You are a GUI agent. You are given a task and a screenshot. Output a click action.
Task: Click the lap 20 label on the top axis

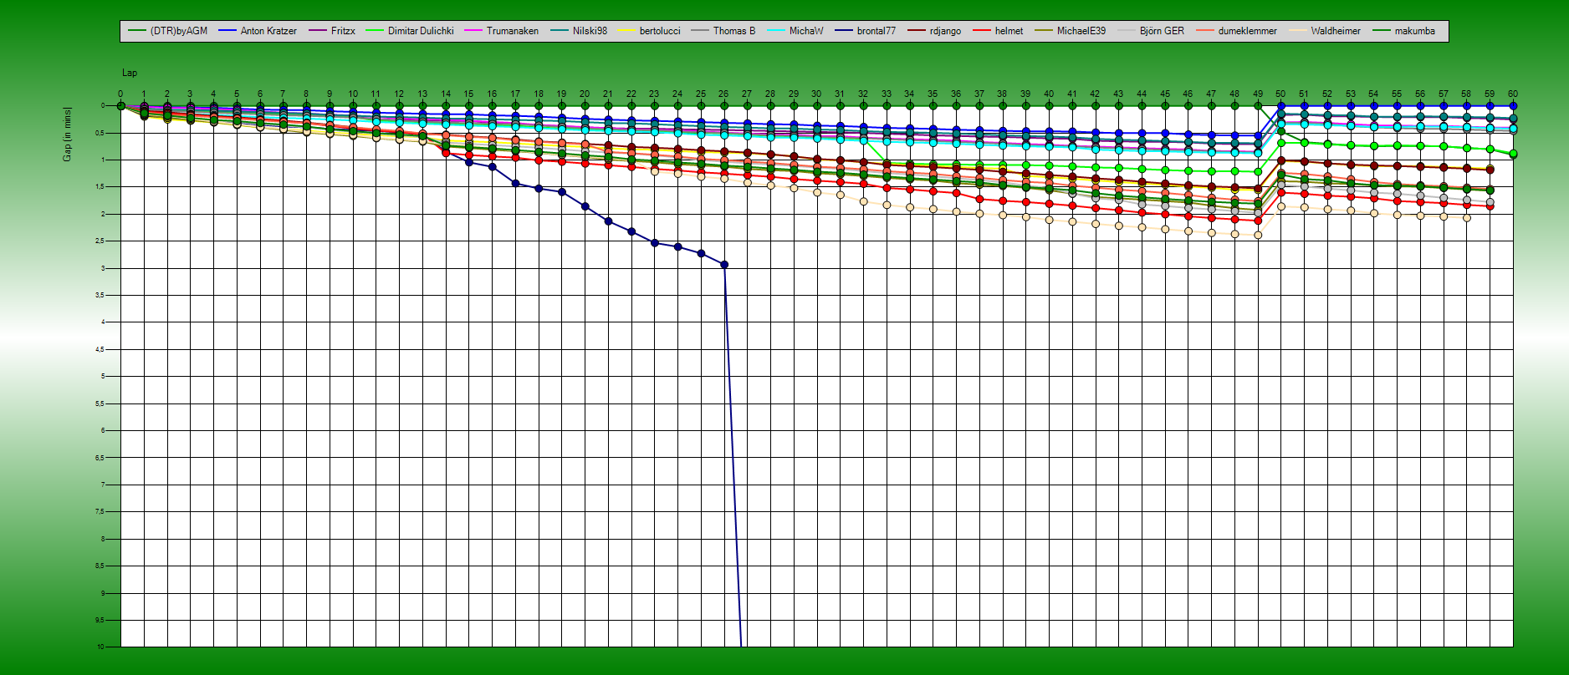click(585, 94)
